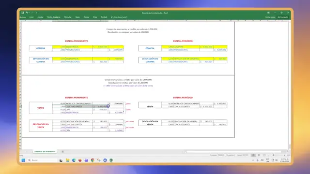This screenshot has height=174, width=310.
Task: Open the Fórmulas ribbon tab
Action: [68, 17]
